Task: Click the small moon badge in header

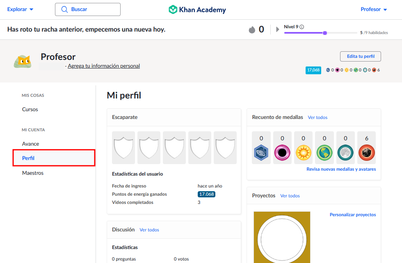Action: [x=365, y=70]
